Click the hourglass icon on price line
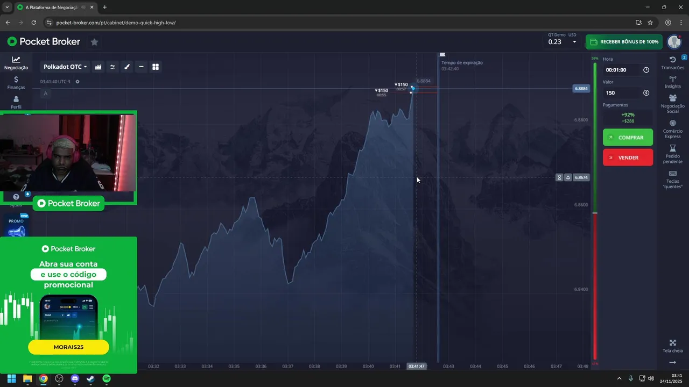 pos(559,177)
